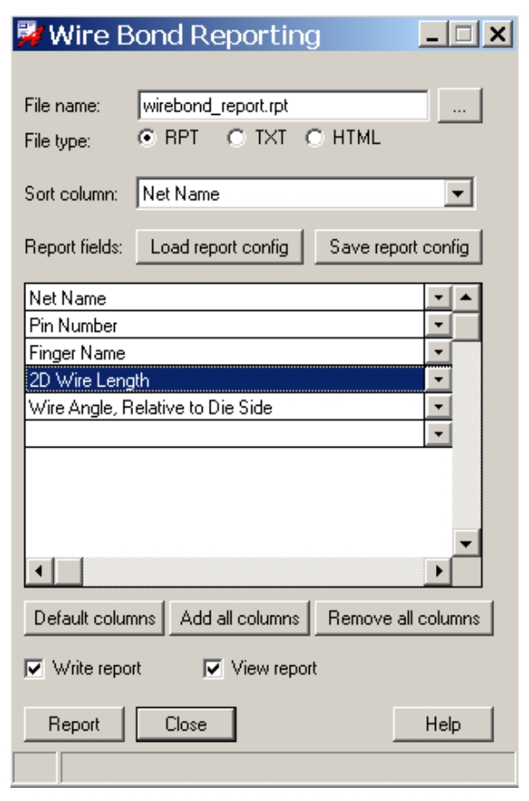Click Load report config button

point(219,246)
